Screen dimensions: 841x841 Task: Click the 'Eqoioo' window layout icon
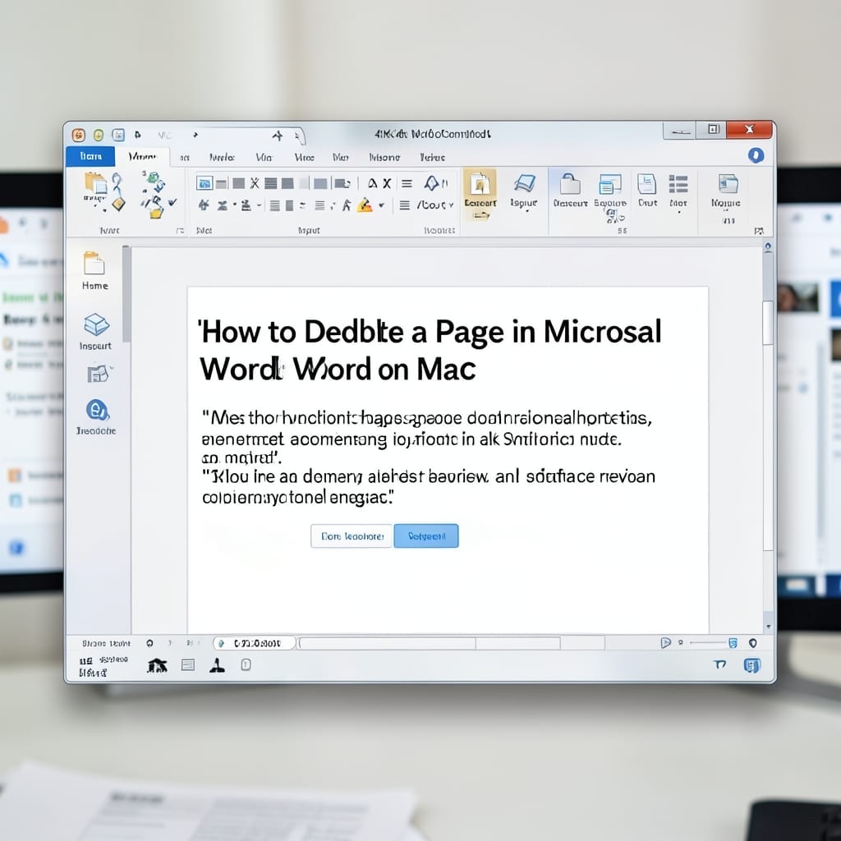pos(610,184)
